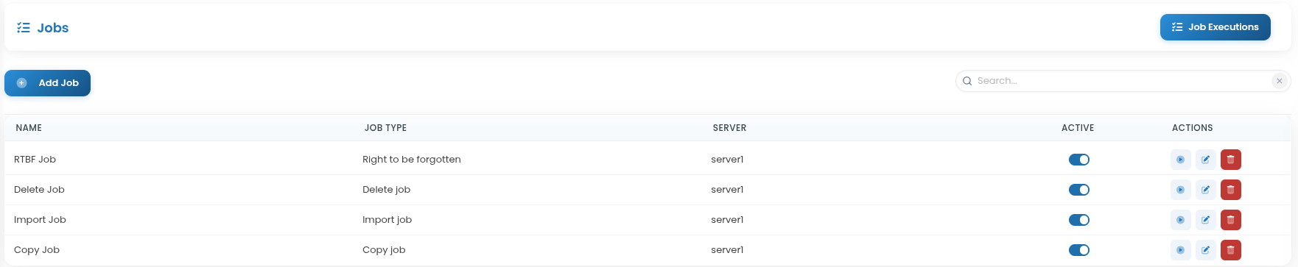Viewport: 1298px width, 267px height.
Task: Click server1 in the RTBF Job row
Action: (727, 160)
